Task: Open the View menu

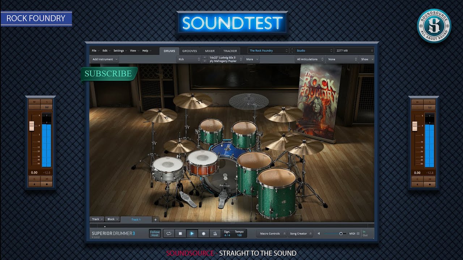Action: [x=134, y=51]
